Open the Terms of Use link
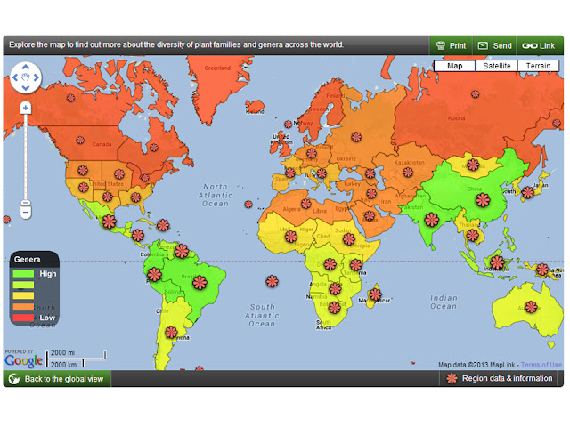 point(541,365)
